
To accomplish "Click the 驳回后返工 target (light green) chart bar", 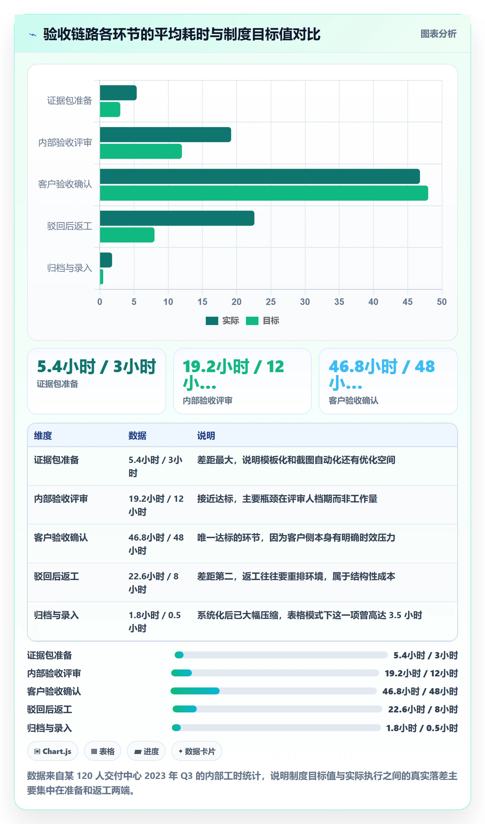I will coord(127,235).
